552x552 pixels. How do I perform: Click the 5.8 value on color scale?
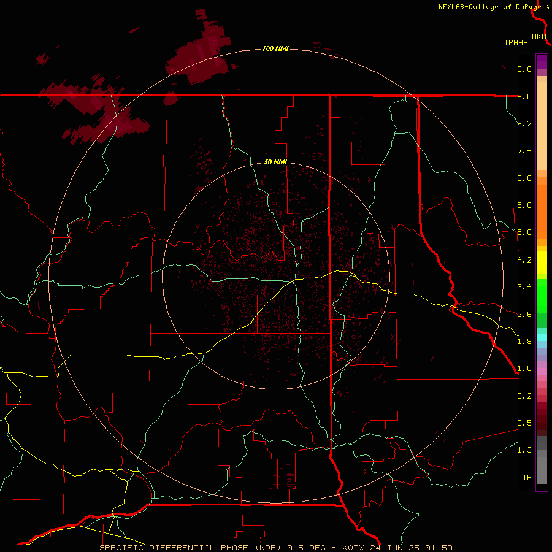point(524,205)
